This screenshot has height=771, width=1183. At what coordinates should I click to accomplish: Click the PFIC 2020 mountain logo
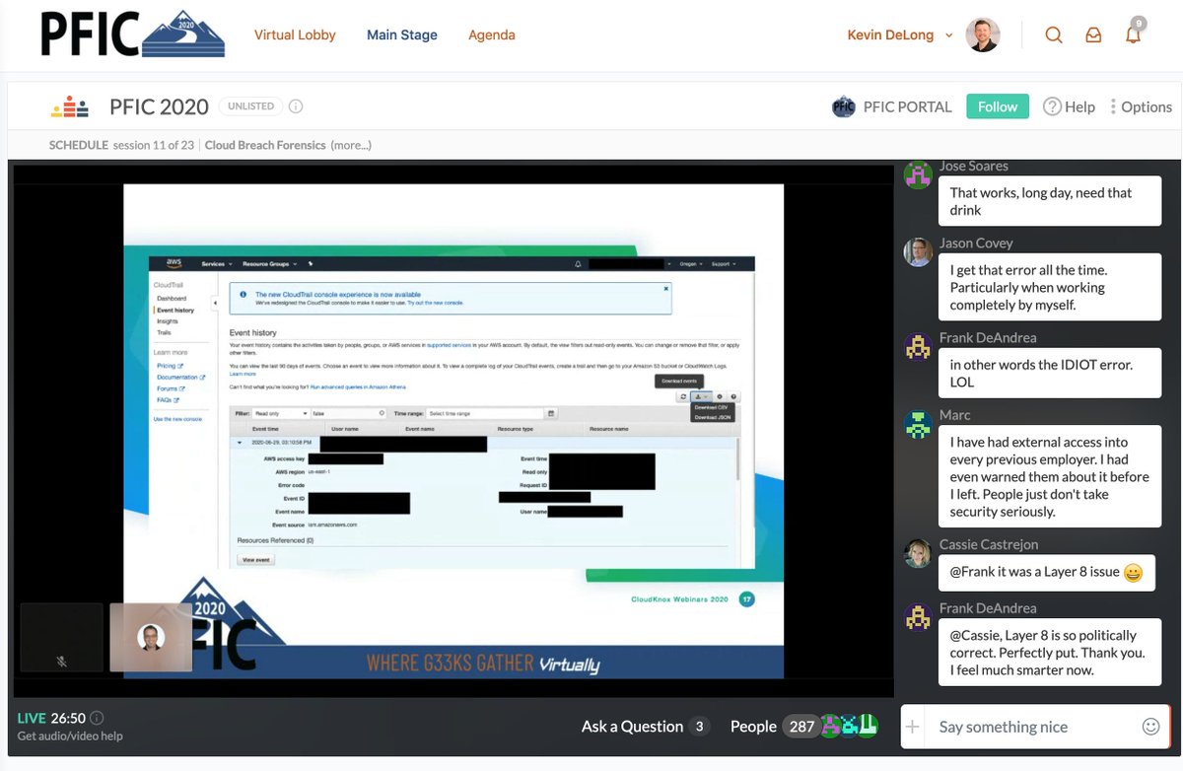click(x=133, y=35)
